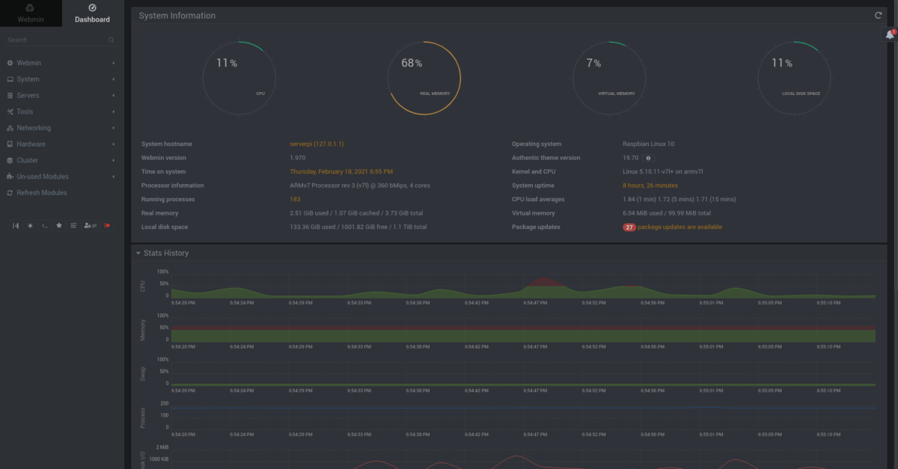Open the command shell terminal icon
The image size is (898, 469).
click(x=45, y=225)
